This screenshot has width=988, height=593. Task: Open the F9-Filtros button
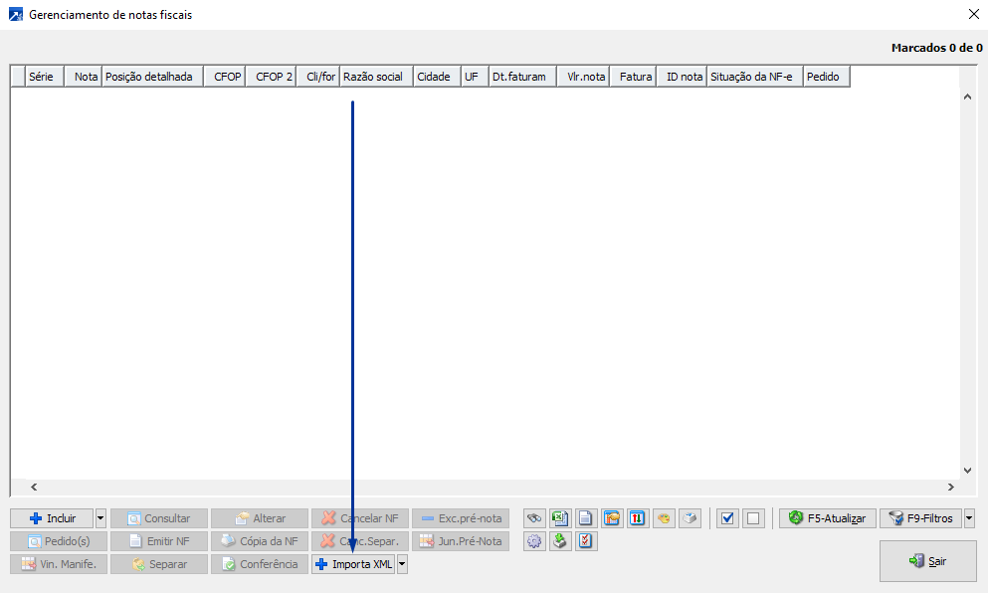pyautogui.click(x=920, y=518)
